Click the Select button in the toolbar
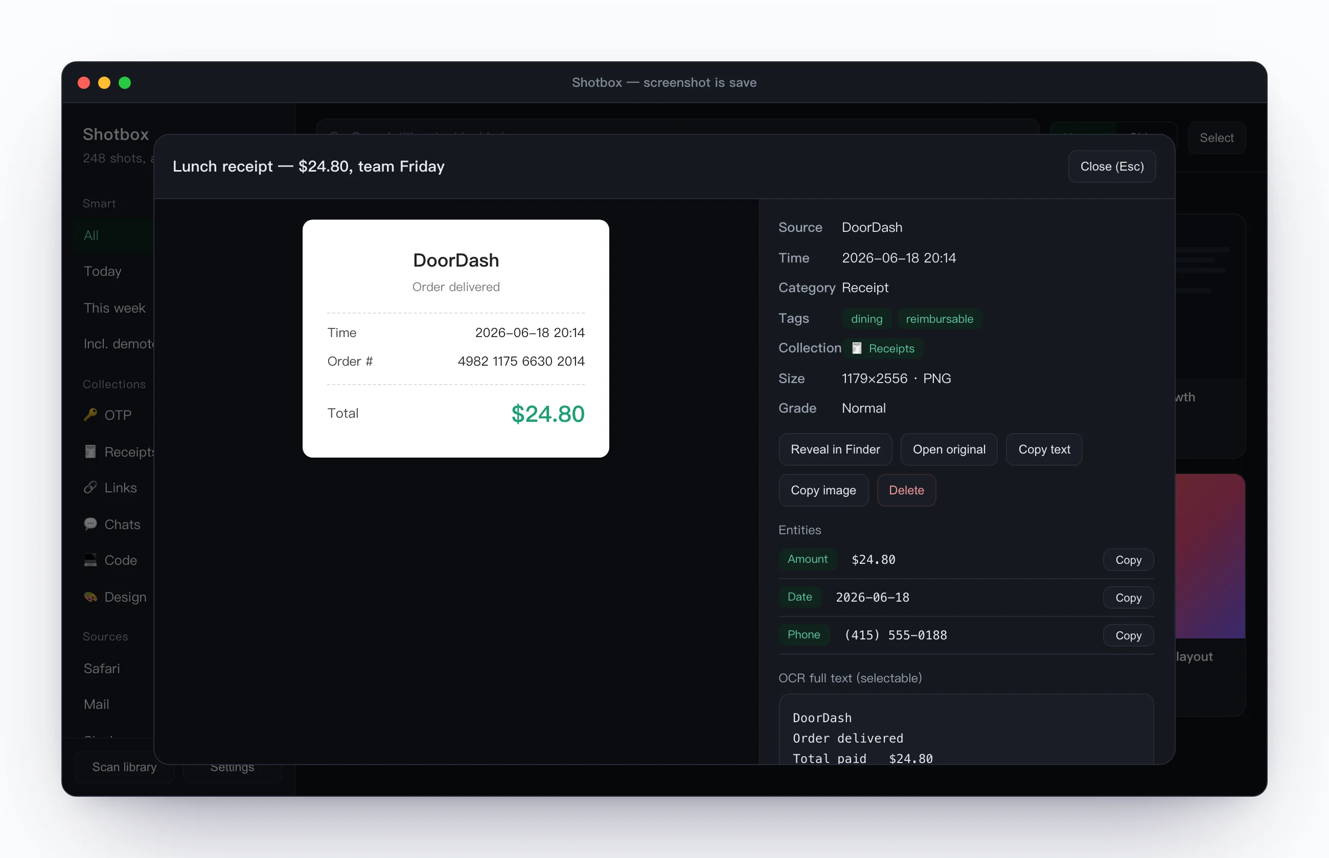Screen dimensions: 1329x858 coord(1217,137)
